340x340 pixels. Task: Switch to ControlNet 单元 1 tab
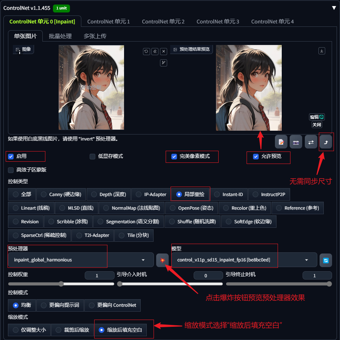(108, 22)
